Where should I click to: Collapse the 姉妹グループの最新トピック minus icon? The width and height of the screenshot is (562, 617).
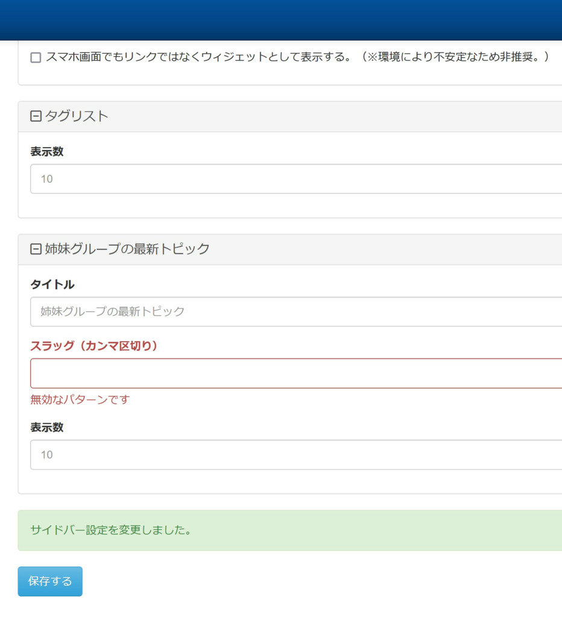point(36,249)
